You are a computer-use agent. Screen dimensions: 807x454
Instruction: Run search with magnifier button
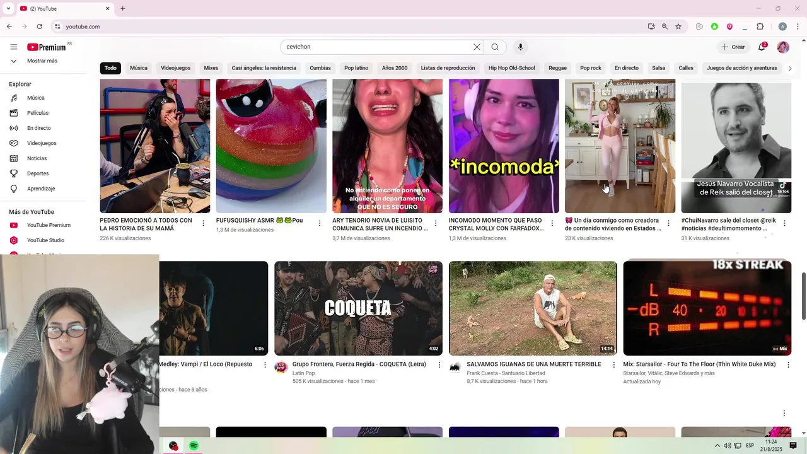pos(495,47)
